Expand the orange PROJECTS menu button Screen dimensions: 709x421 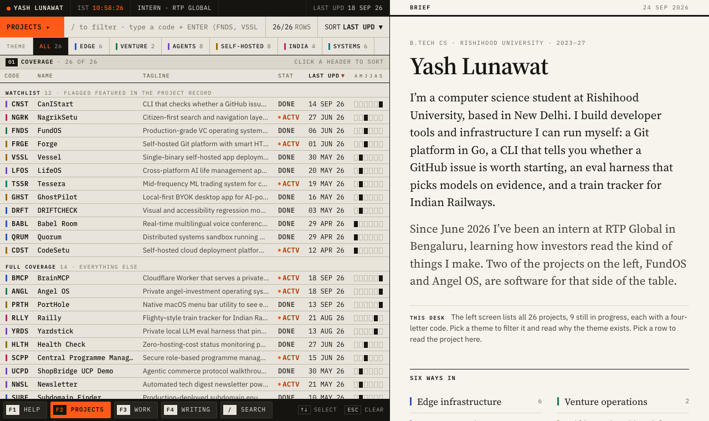point(32,27)
